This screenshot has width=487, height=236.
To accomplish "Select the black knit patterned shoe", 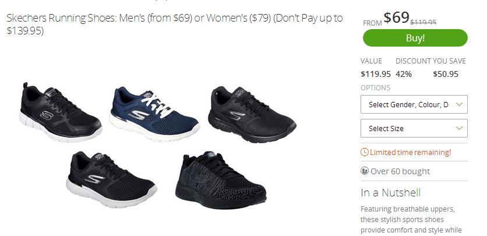I will (221, 180).
